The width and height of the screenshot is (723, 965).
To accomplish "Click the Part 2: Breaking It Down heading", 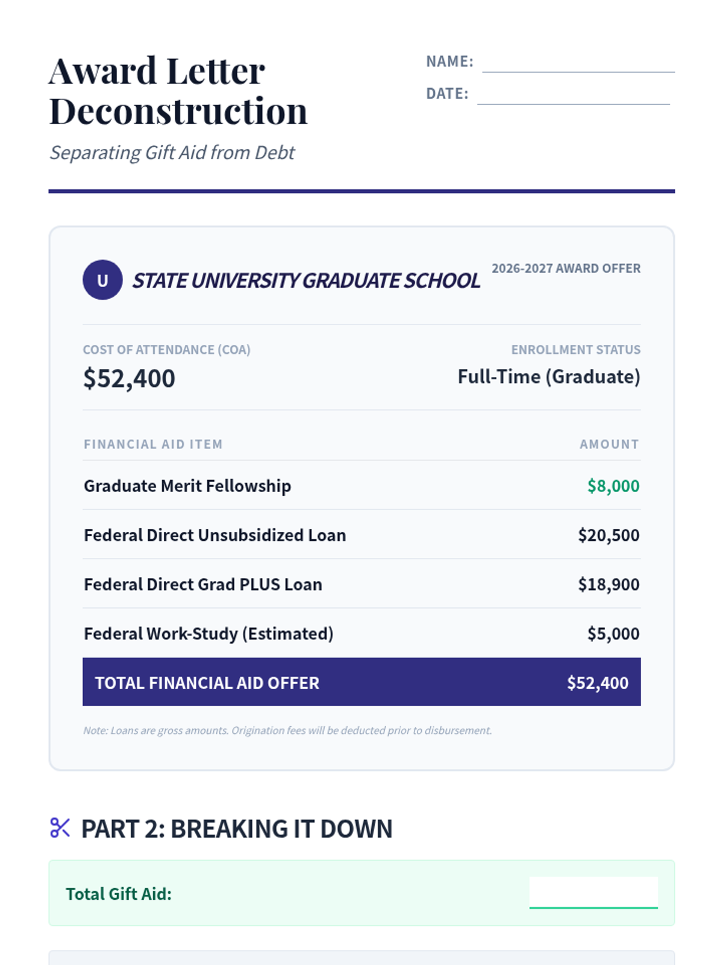I will 236,829.
